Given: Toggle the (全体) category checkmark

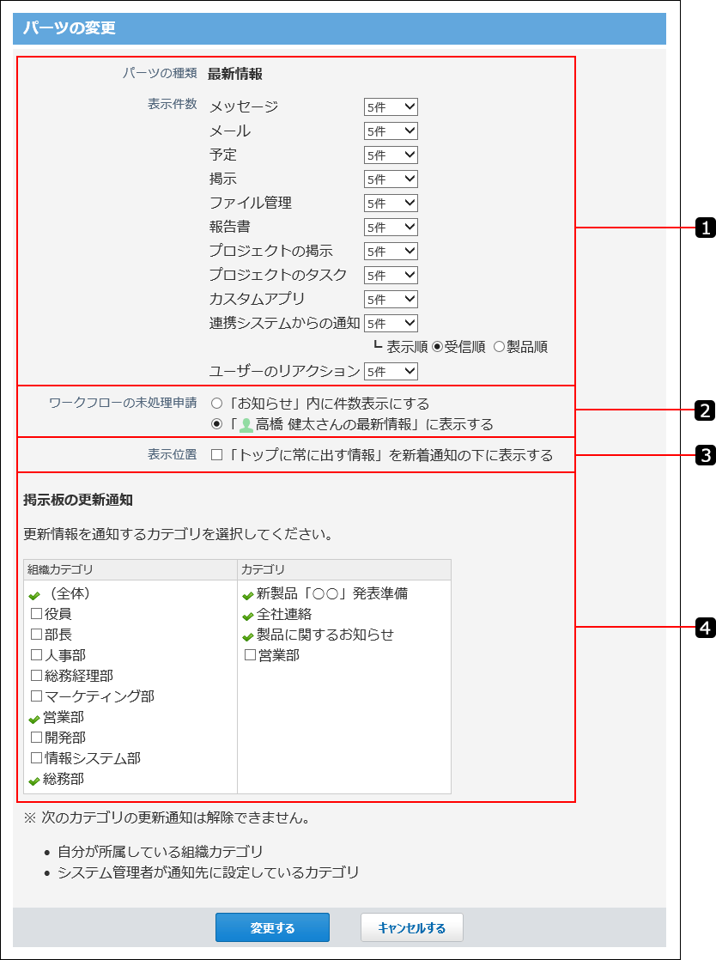Looking at the screenshot, I should (34, 595).
